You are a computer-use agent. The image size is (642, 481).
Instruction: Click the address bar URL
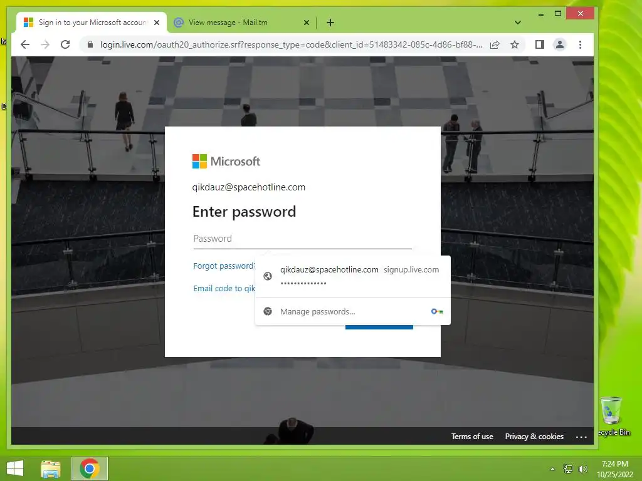click(291, 44)
